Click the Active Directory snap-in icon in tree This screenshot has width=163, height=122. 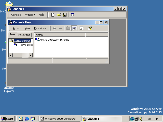[x=16, y=45]
